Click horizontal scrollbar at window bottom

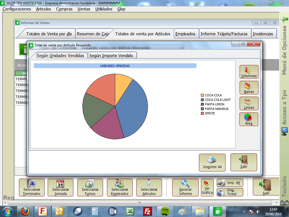click(x=140, y=203)
